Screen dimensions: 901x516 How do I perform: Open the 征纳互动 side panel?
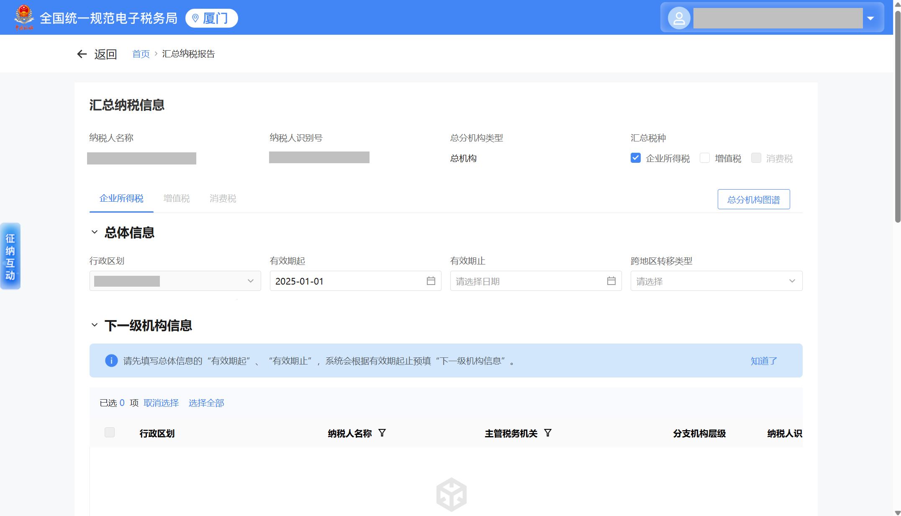click(x=10, y=256)
